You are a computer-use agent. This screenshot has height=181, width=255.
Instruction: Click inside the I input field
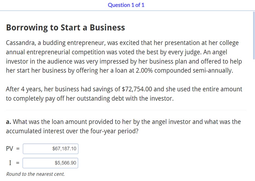51,163
